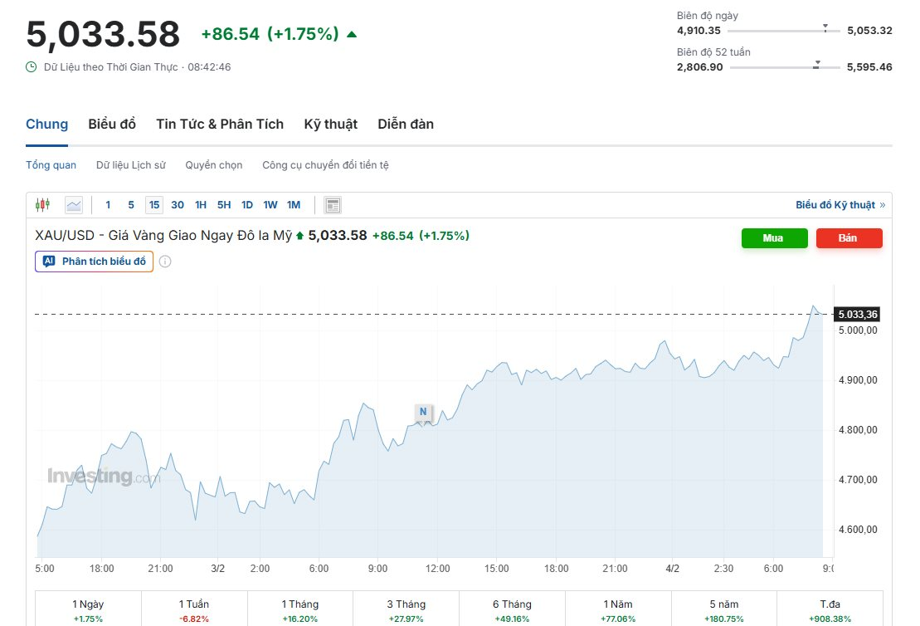Click the info icon beside Phân tích biểu đồ
Screen dimensions: 920x626
coord(165,262)
